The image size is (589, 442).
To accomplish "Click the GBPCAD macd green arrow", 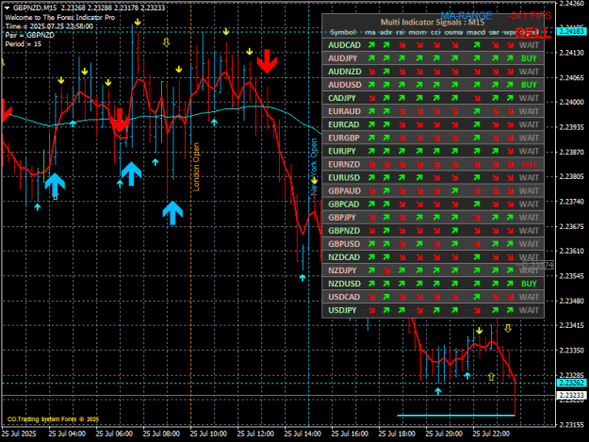I will (x=477, y=204).
